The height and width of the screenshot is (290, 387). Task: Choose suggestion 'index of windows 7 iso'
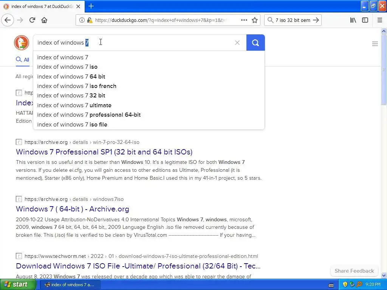pos(149,67)
